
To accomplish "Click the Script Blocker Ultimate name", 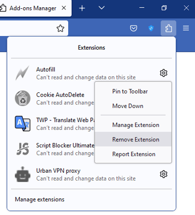I will coord(65,145).
